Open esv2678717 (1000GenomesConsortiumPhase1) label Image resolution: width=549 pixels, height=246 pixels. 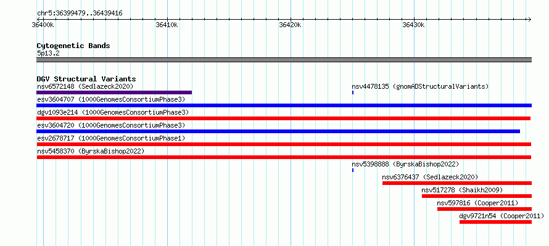click(111, 138)
